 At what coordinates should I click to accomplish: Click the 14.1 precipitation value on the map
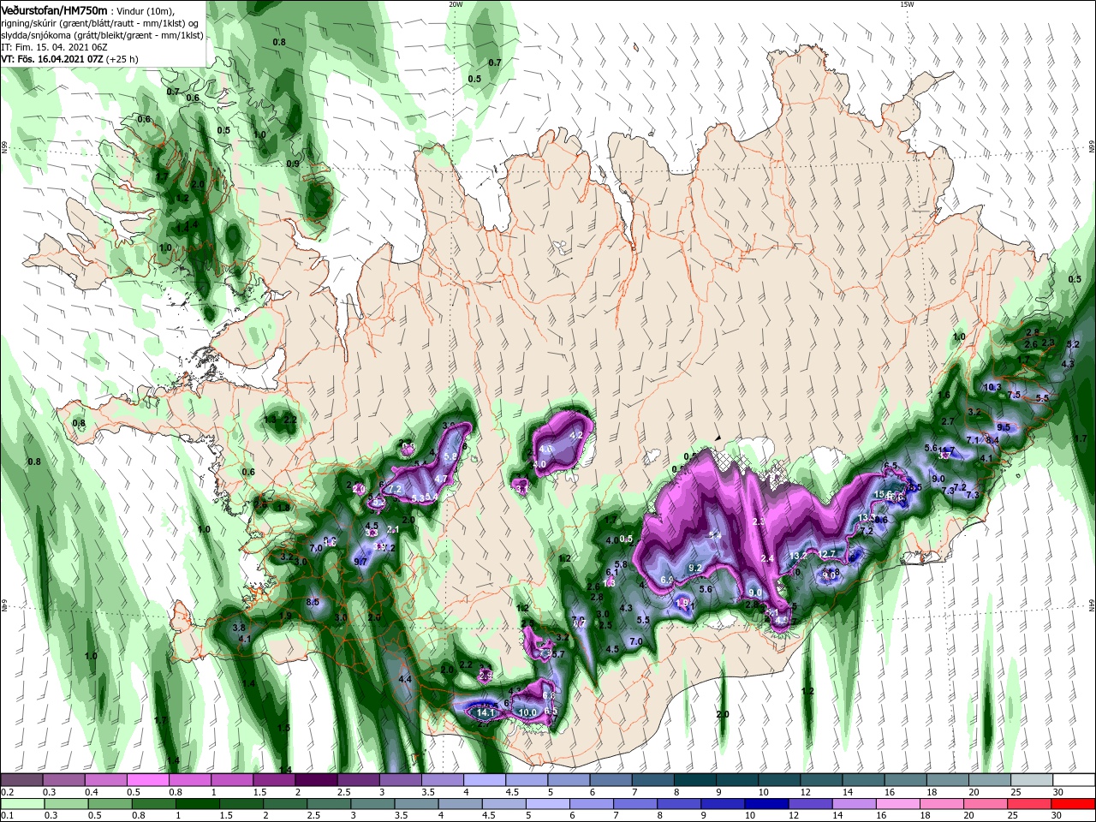coord(486,712)
